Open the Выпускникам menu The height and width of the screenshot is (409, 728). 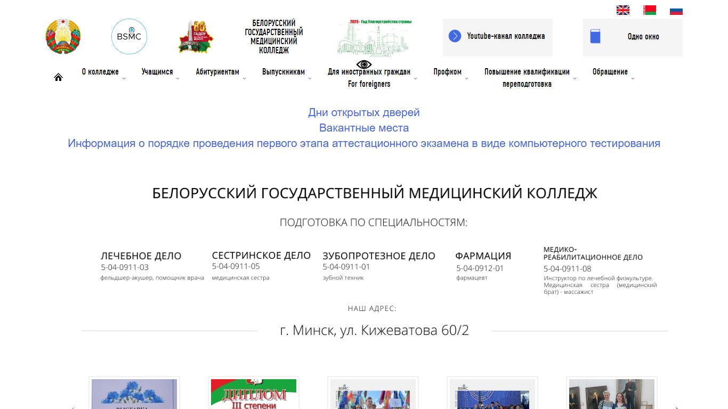(284, 72)
